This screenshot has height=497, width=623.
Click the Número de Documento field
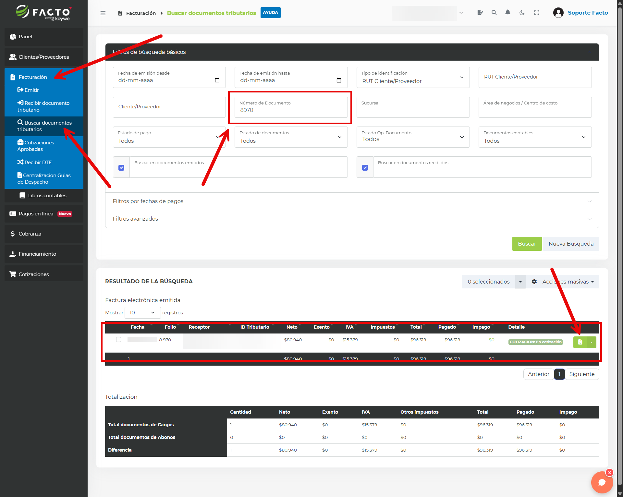pos(291,107)
